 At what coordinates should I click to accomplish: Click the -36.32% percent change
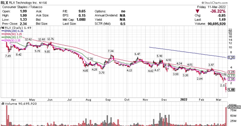point(218,11)
